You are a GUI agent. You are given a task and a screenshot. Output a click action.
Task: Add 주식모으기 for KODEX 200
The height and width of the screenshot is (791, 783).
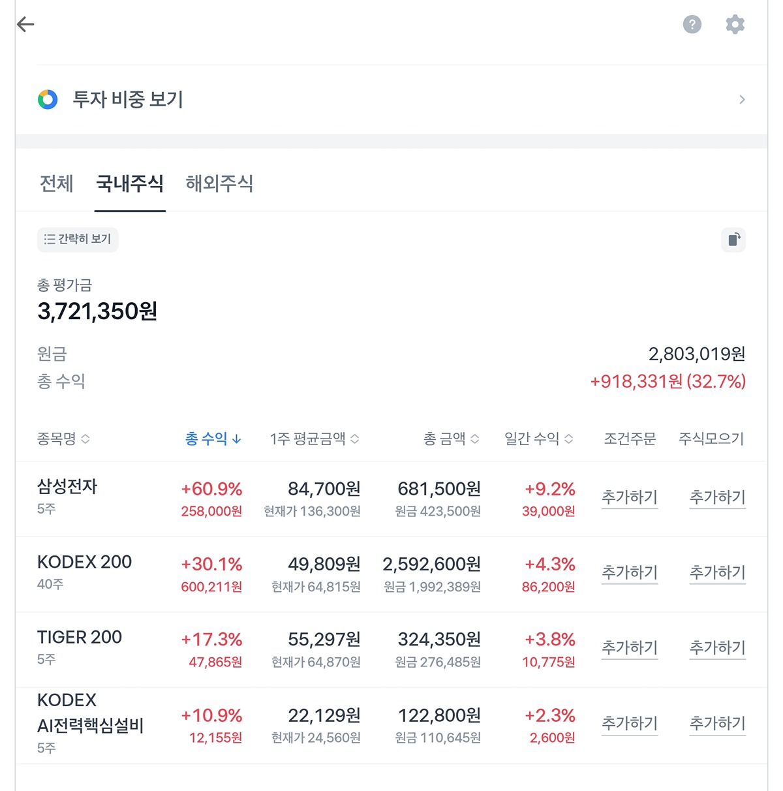(717, 572)
